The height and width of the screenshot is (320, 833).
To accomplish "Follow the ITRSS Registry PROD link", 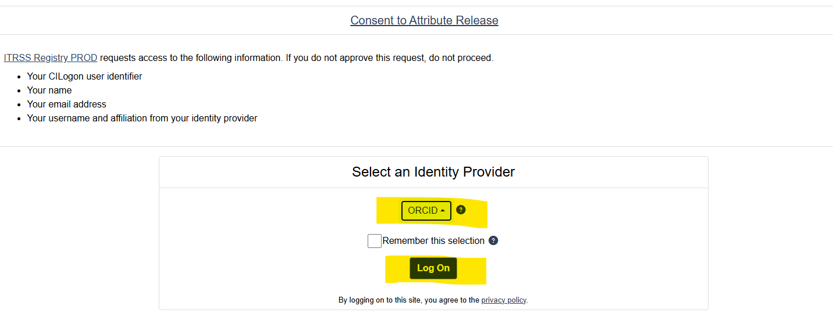I will 51,58.
